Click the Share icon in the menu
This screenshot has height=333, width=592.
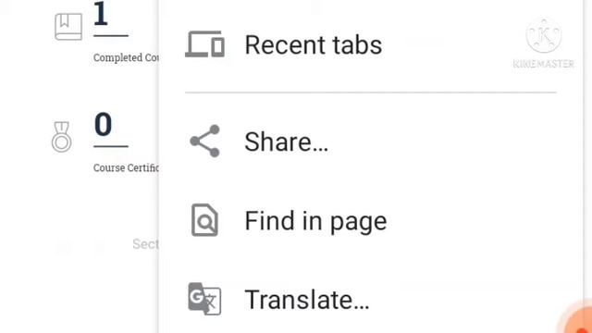pyautogui.click(x=204, y=141)
